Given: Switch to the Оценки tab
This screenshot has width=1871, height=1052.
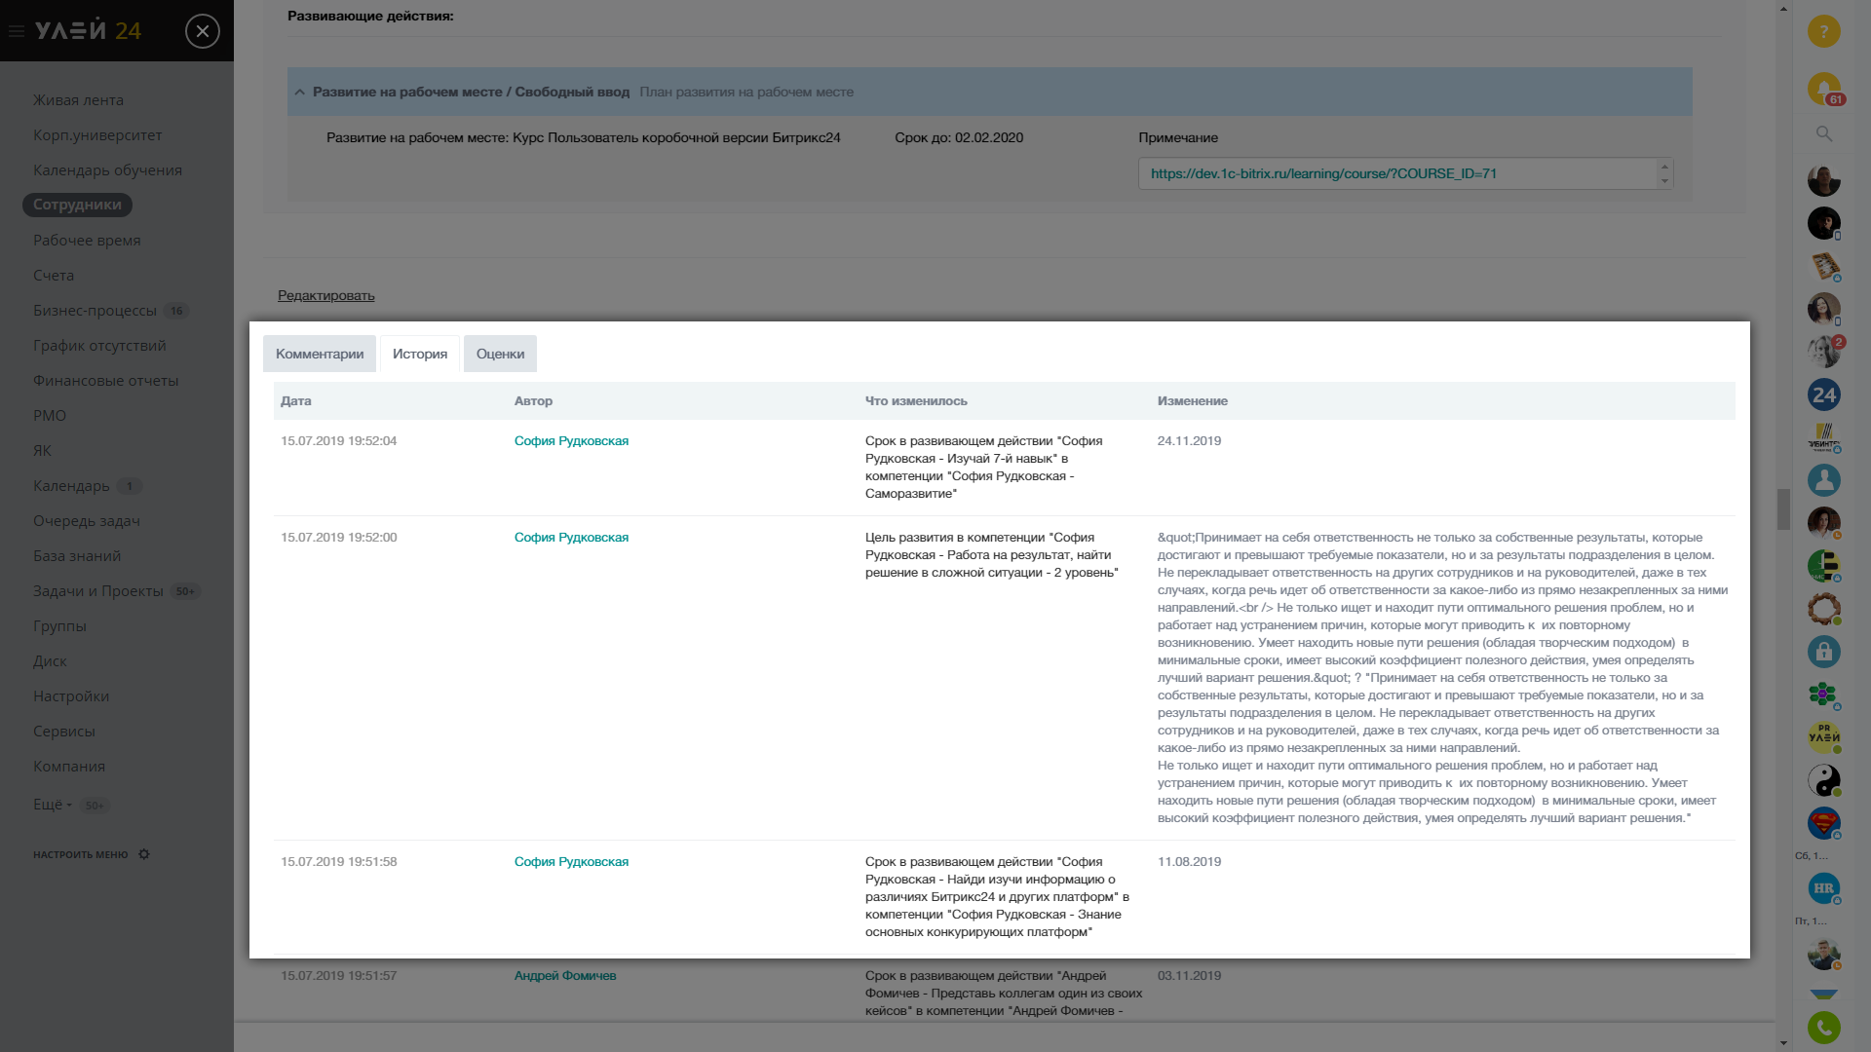Looking at the screenshot, I should [500, 354].
